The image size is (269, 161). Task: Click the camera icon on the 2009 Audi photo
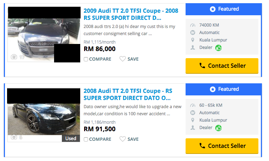(14, 57)
